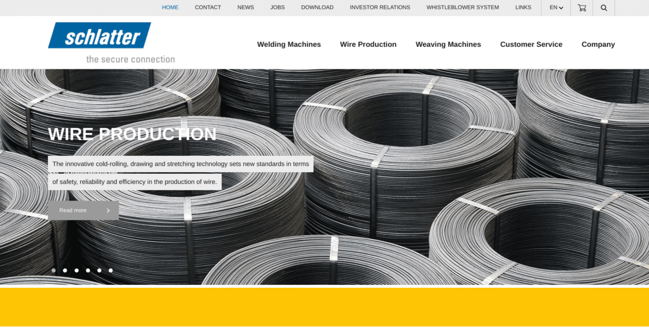
Task: Select the third carousel slide dot
Action: pyautogui.click(x=77, y=270)
